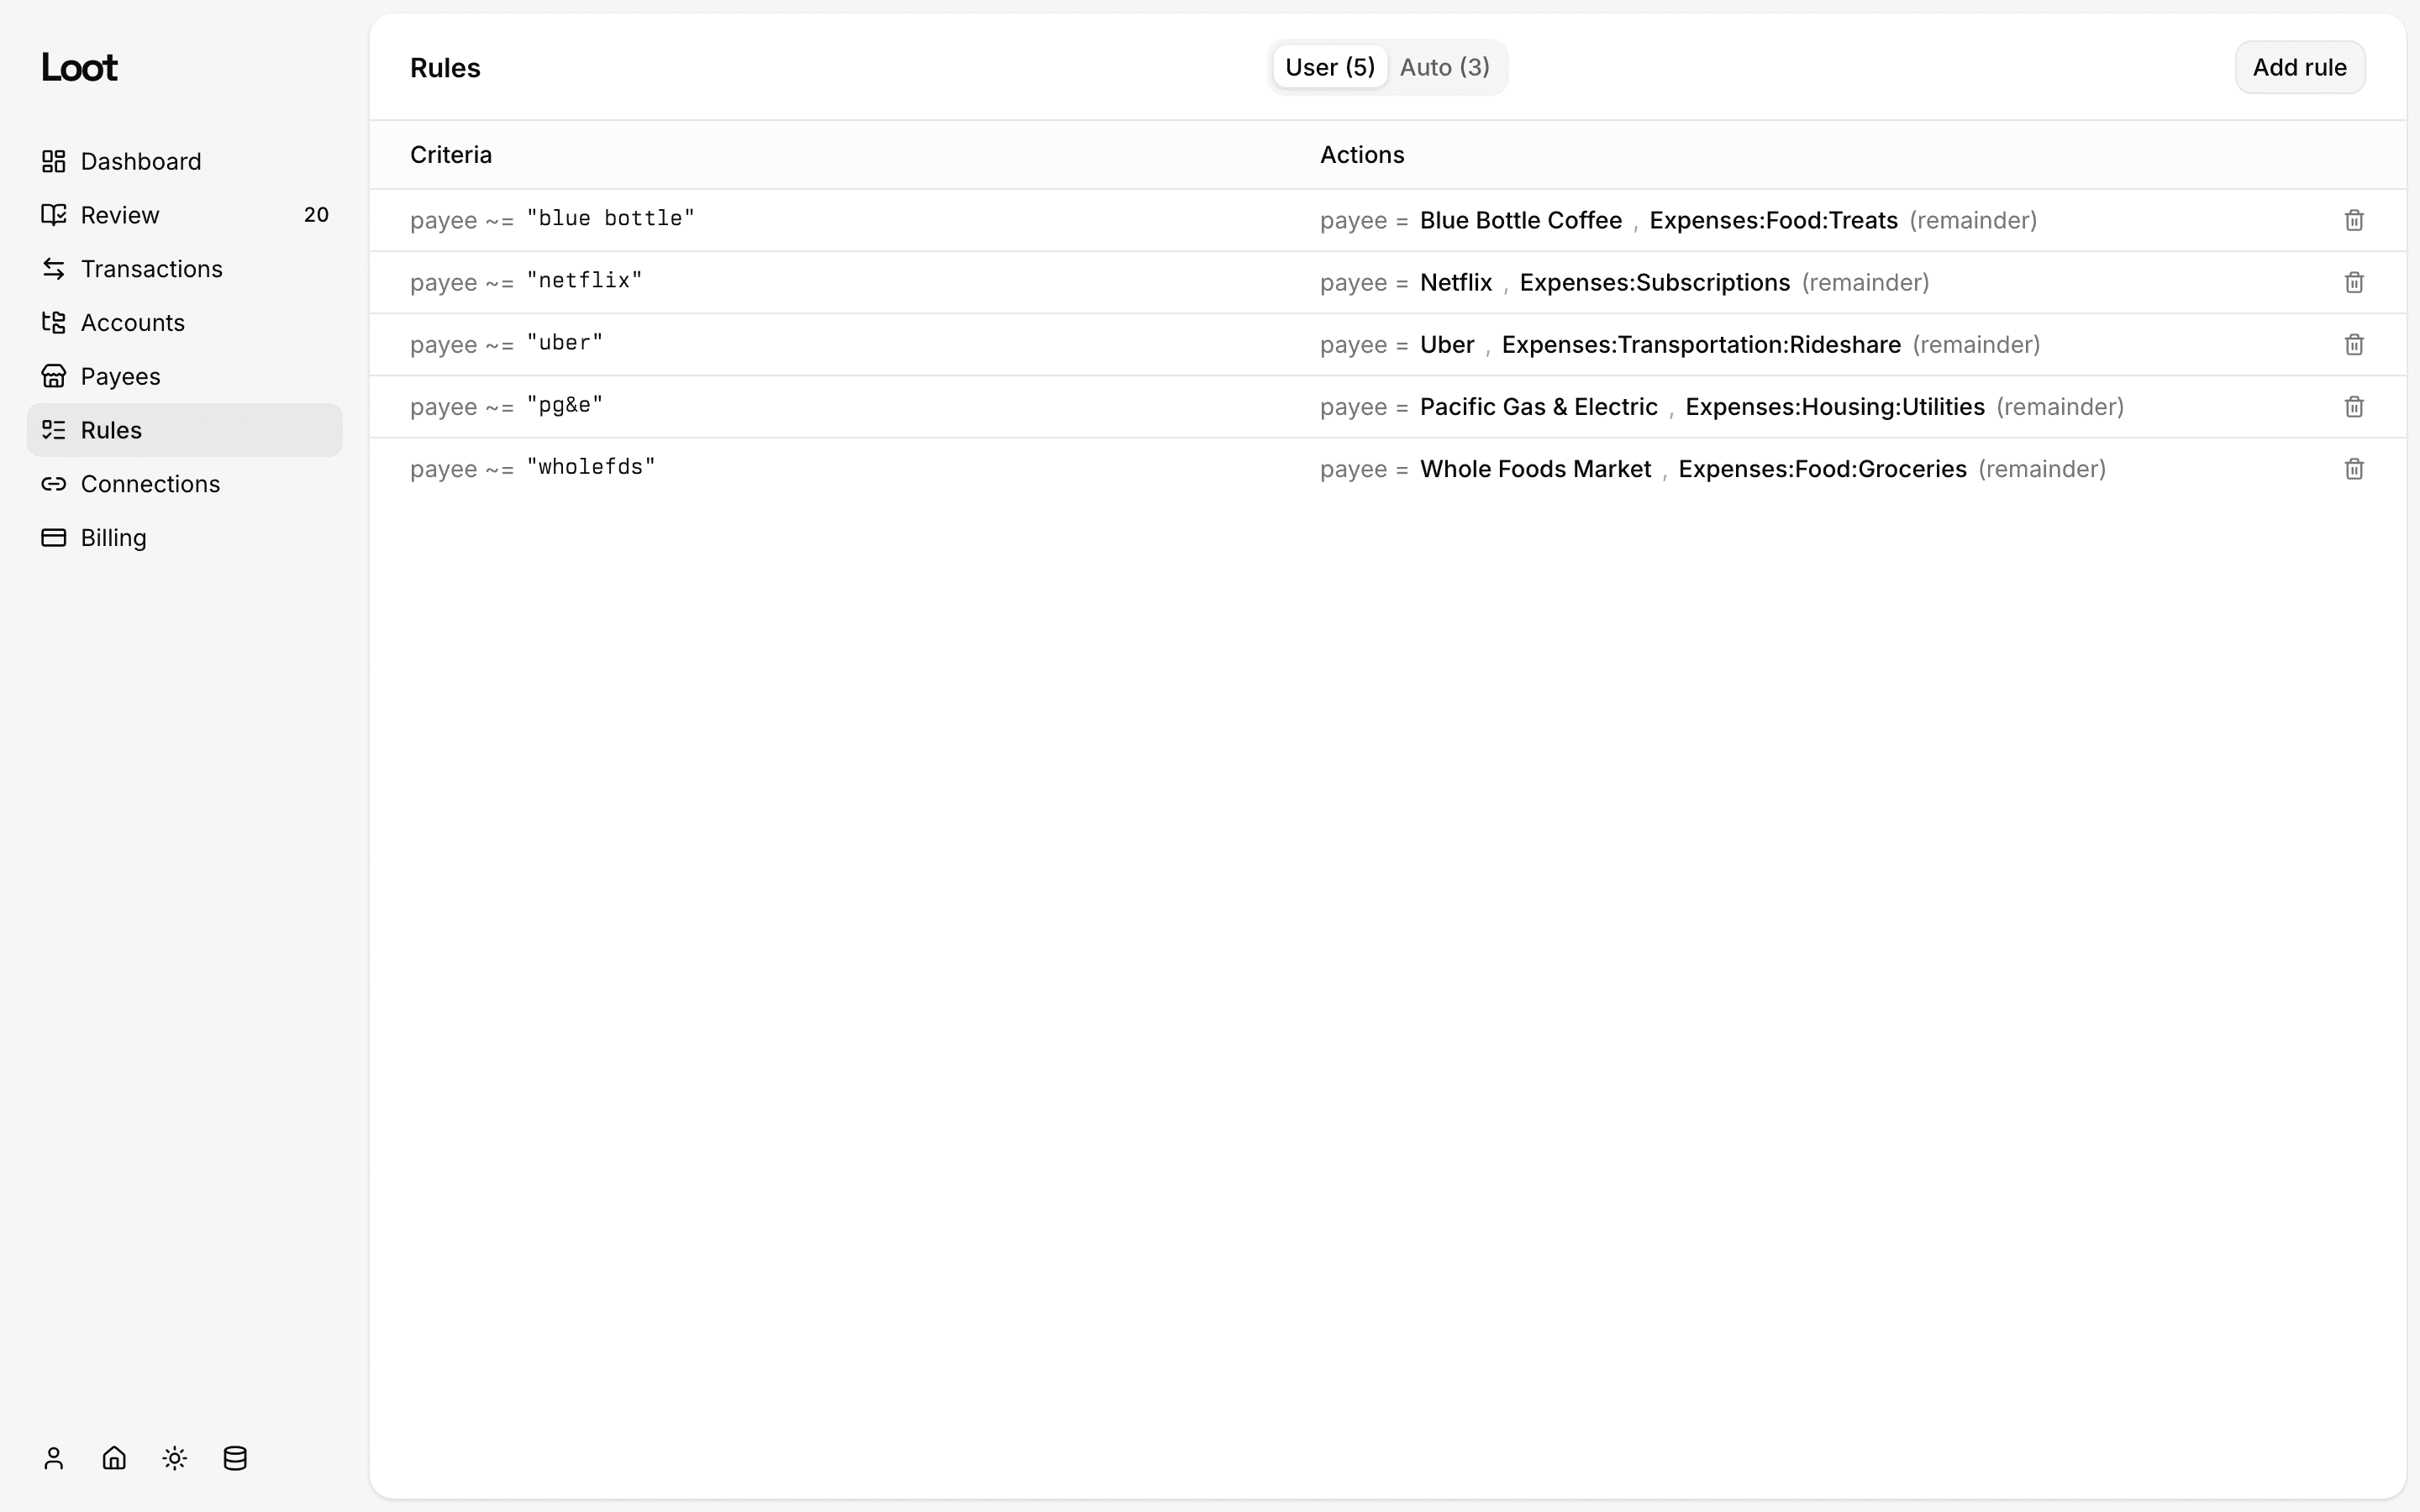Click the Review count badge 20
The height and width of the screenshot is (1512, 2420).
click(316, 215)
